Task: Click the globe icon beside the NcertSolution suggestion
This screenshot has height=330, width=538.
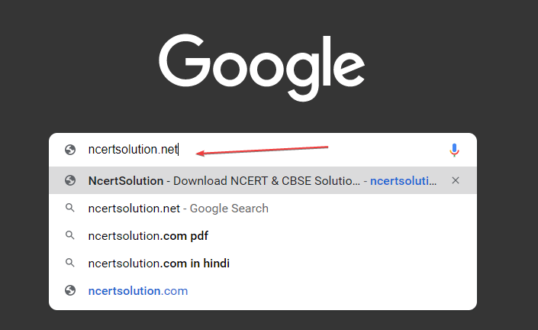Action: point(70,180)
